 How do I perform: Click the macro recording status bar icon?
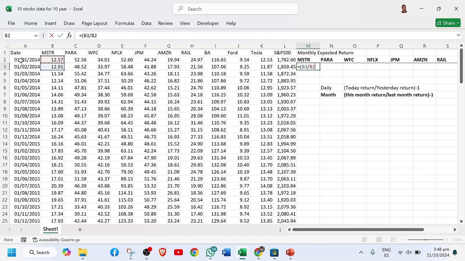(x=24, y=240)
